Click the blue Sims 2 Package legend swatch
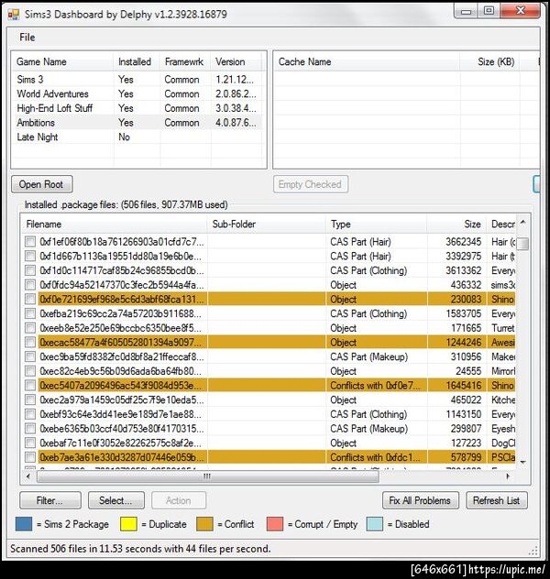550x579 pixels. 24,524
